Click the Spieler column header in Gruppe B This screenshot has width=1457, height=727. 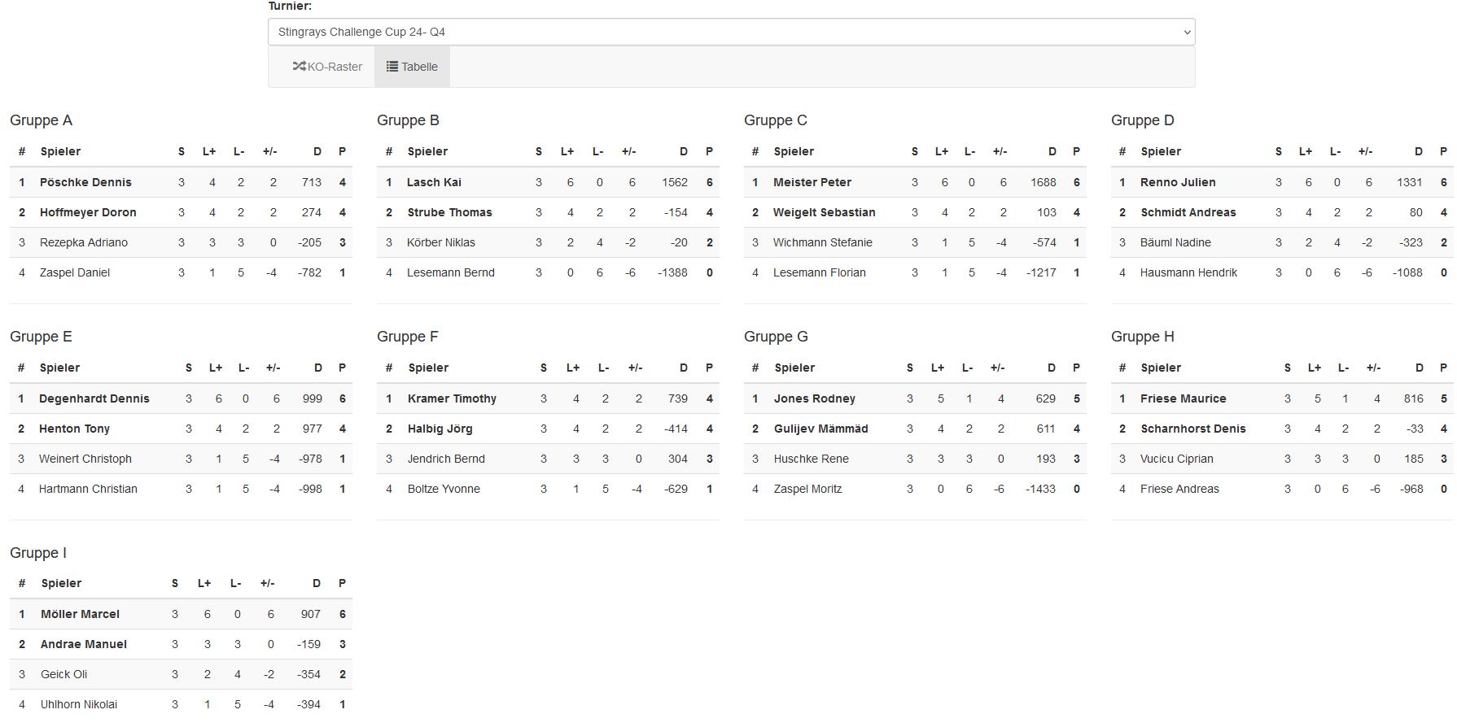pos(427,151)
